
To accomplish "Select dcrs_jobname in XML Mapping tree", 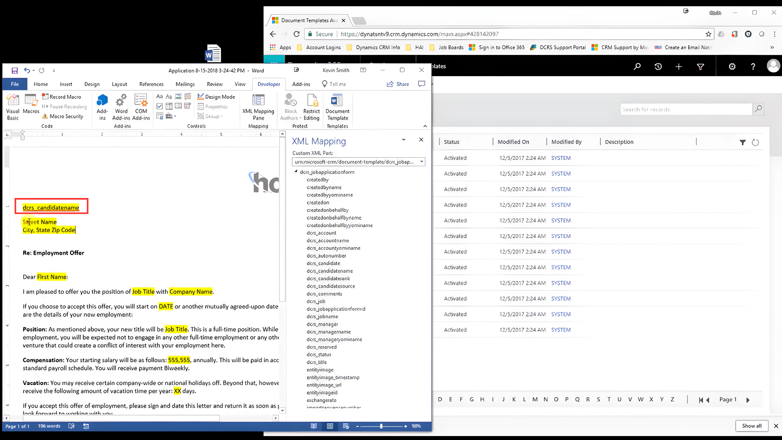I will coord(322,317).
